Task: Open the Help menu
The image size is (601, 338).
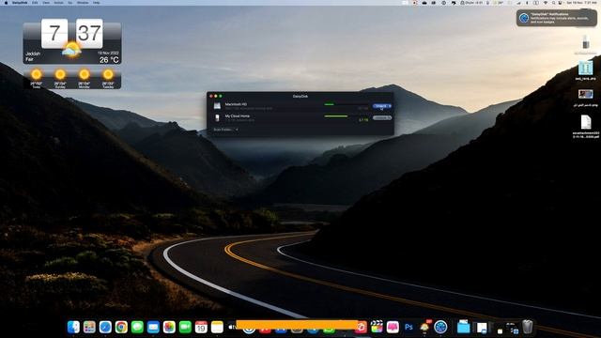Action: [96, 3]
